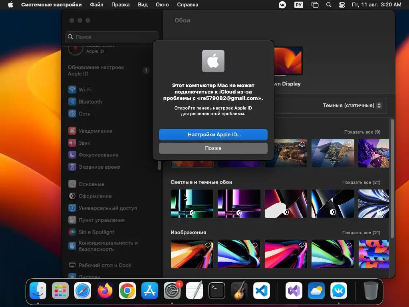Open App Store from the Dock

point(150,291)
